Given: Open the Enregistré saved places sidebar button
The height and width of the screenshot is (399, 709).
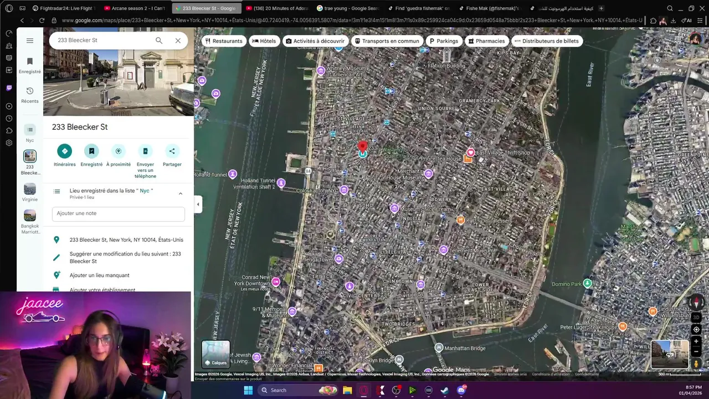Looking at the screenshot, I should pyautogui.click(x=30, y=65).
